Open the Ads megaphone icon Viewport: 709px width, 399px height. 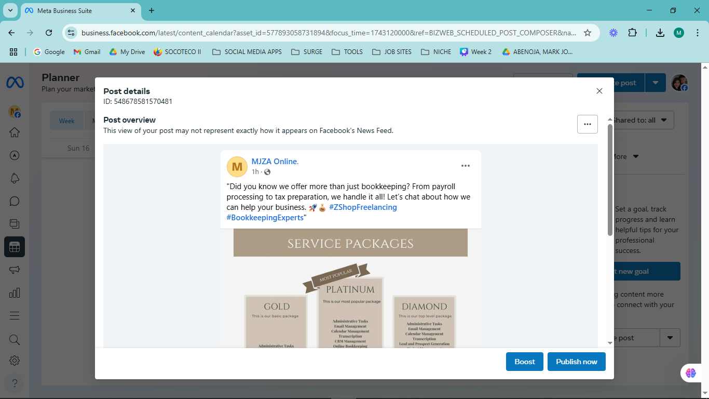pyautogui.click(x=15, y=270)
